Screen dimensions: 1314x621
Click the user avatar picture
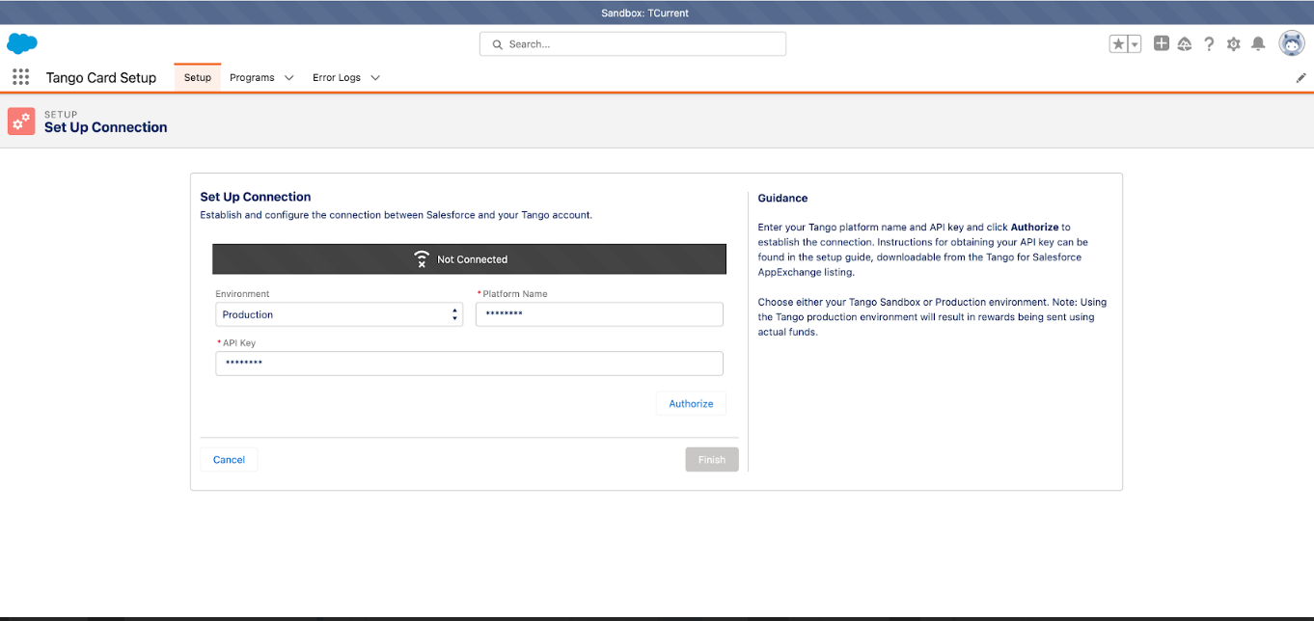pyautogui.click(x=1291, y=43)
